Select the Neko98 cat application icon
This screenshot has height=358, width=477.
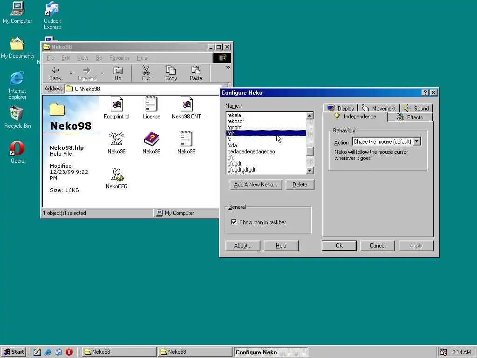tap(116, 139)
